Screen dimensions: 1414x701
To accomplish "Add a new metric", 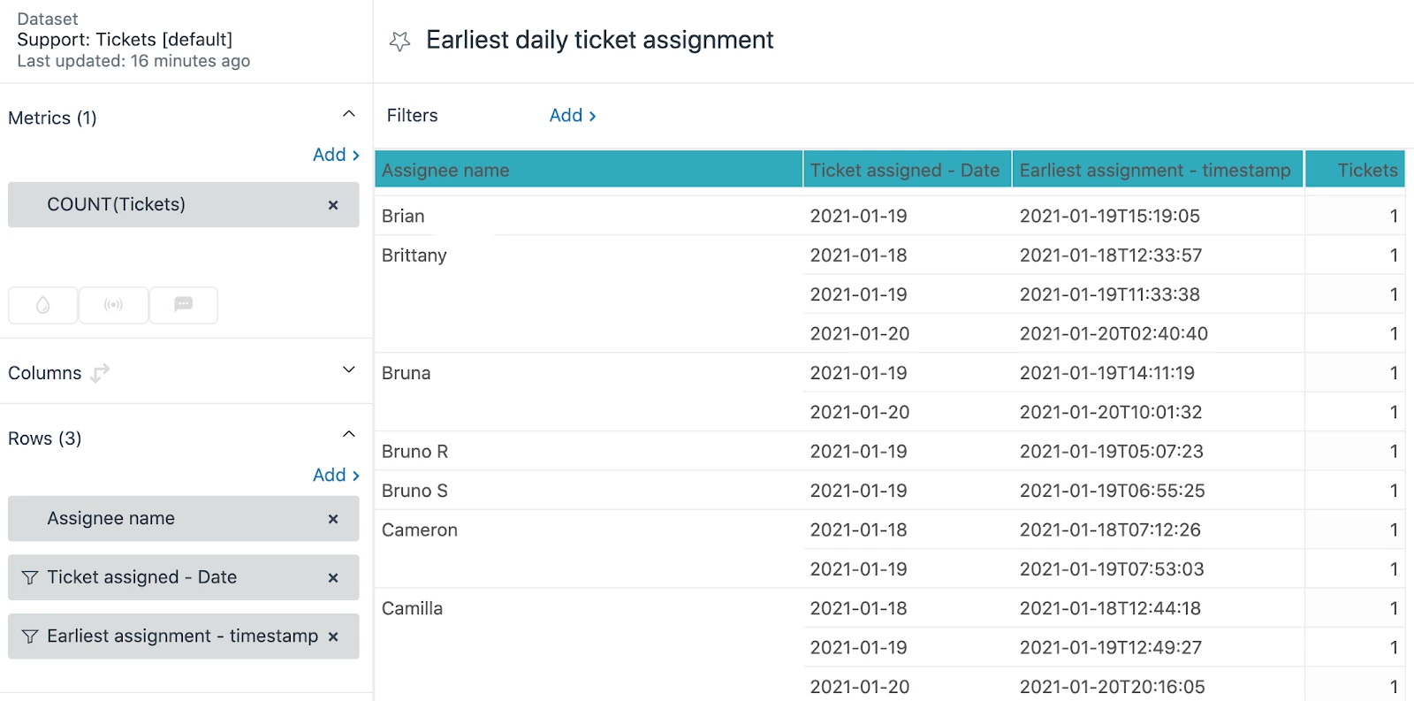I will [336, 155].
